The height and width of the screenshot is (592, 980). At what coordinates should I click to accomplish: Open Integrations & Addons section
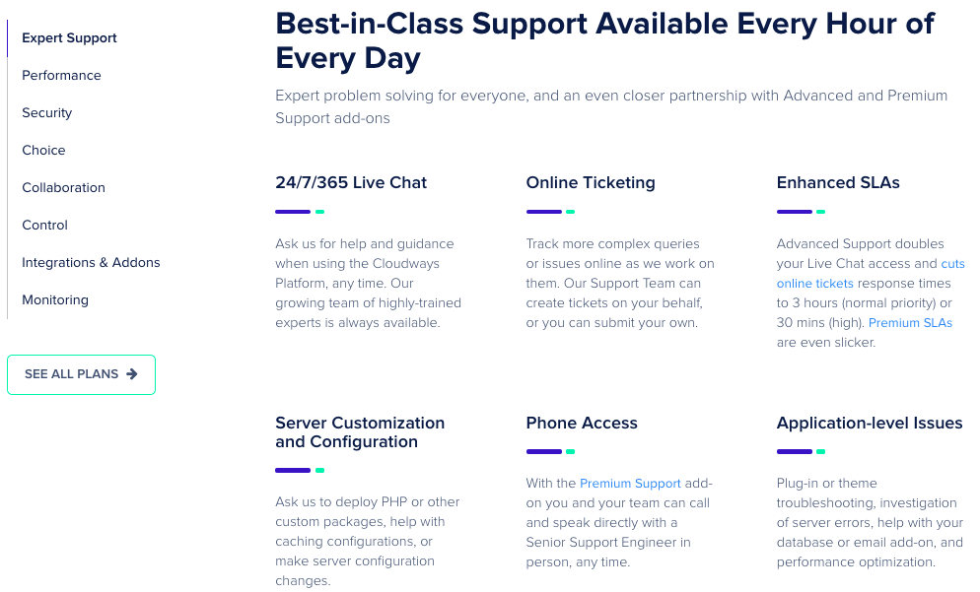tap(91, 263)
